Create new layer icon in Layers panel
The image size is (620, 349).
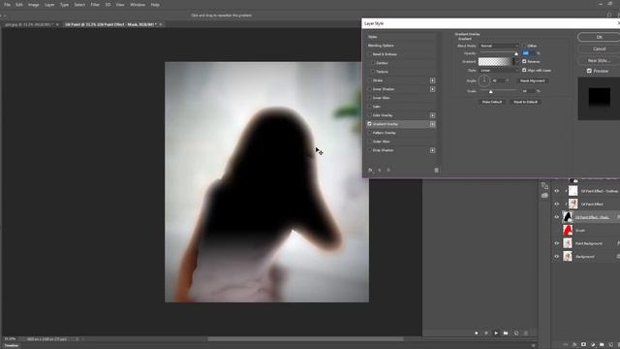[x=611, y=345]
